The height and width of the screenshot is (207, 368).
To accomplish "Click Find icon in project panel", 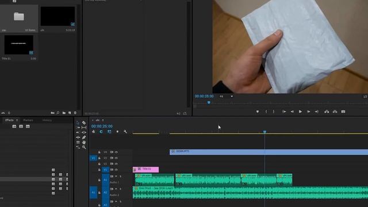I will click(x=58, y=113).
